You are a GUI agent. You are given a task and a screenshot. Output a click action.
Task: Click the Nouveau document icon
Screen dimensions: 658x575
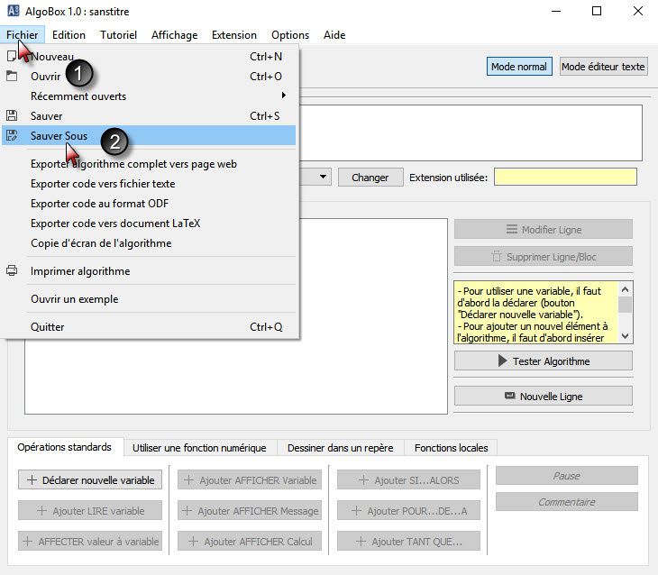pos(12,56)
